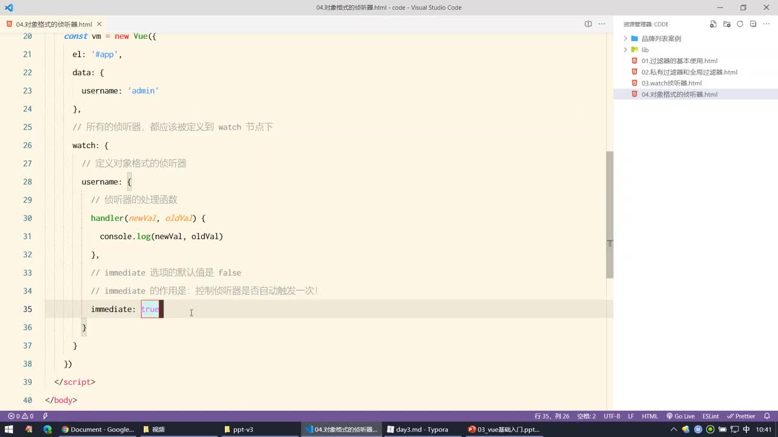778x437 pixels.
Task: Change file encoding UTF-8
Action: pos(612,416)
